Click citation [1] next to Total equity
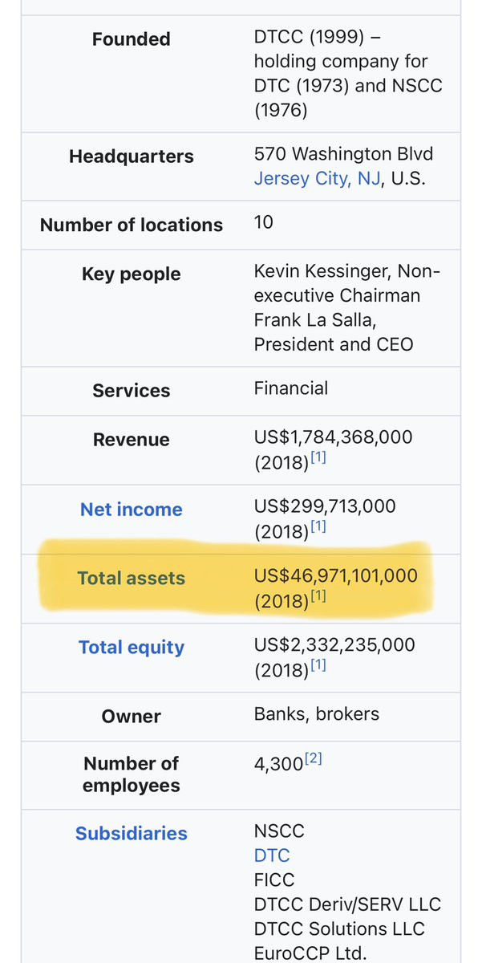The width and height of the screenshot is (482, 963). click(x=318, y=665)
